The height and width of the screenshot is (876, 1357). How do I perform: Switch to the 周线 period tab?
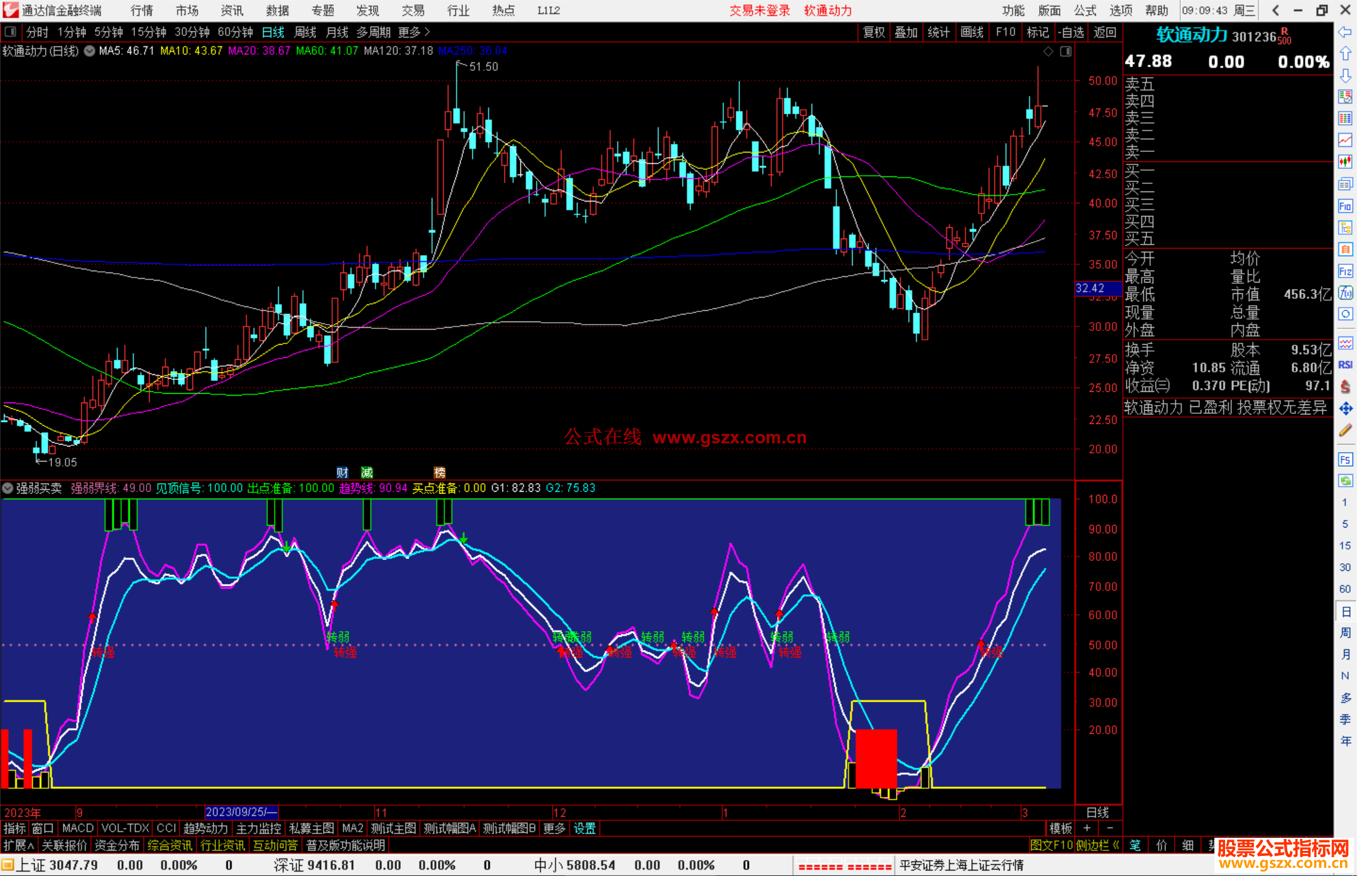(305, 31)
